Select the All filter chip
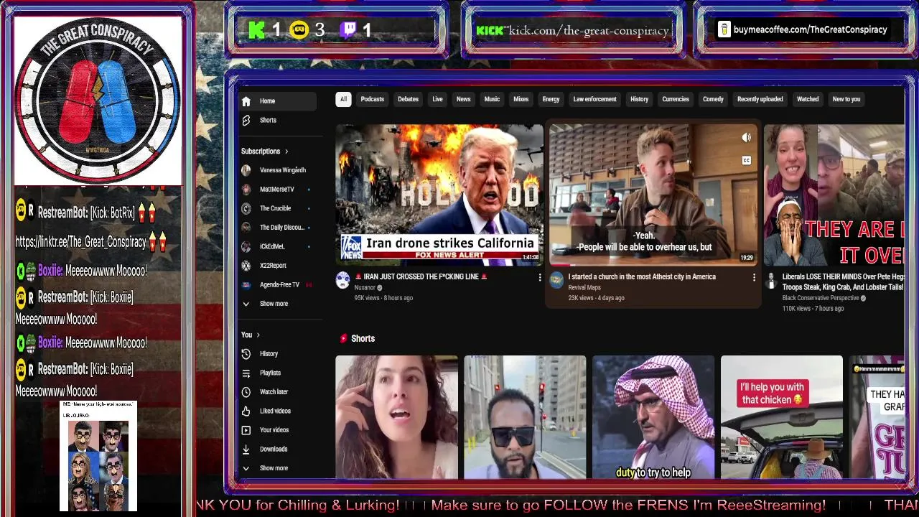Viewport: 919px width, 517px height. [343, 99]
